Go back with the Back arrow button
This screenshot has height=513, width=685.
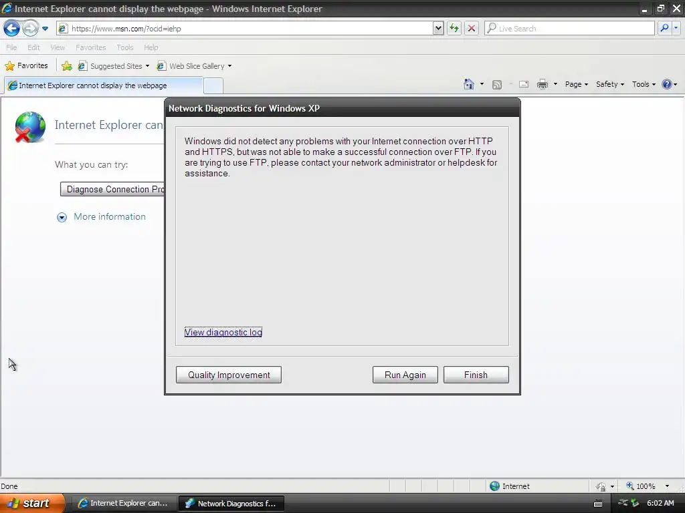coord(12,29)
